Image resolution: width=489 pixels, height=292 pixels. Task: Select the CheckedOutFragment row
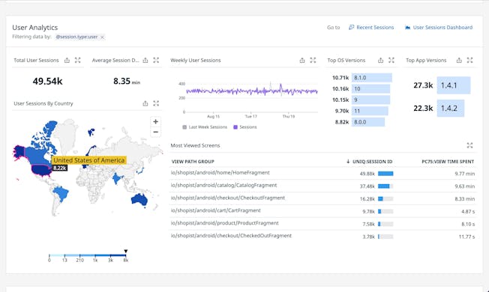tap(322, 237)
